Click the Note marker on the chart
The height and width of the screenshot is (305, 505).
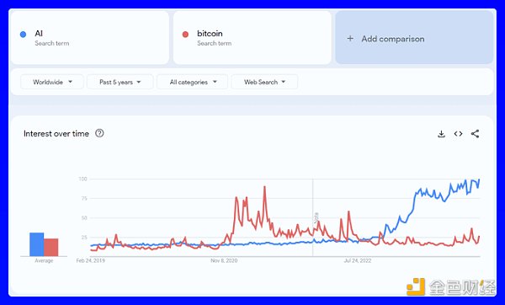pos(316,217)
